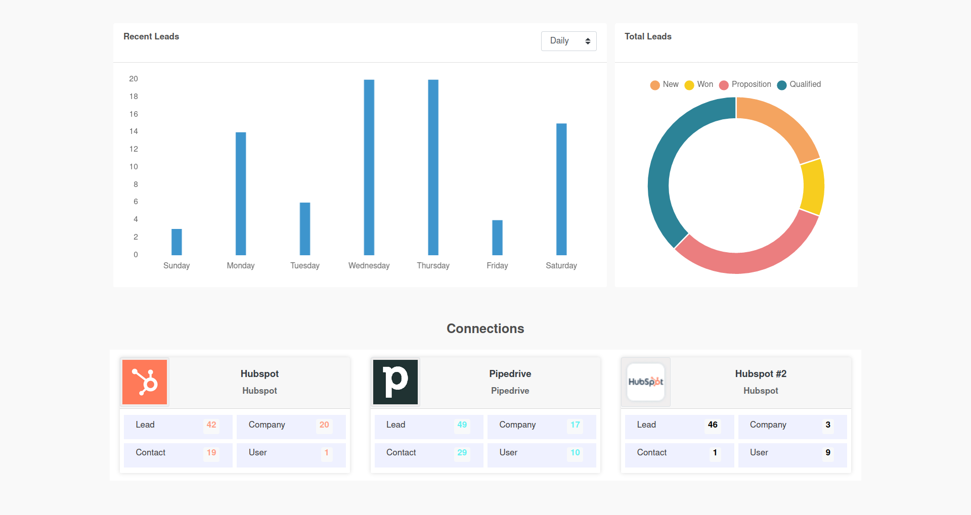The height and width of the screenshot is (515, 971).
Task: Select the Saturday bar in Recent Leads
Action: 561,189
